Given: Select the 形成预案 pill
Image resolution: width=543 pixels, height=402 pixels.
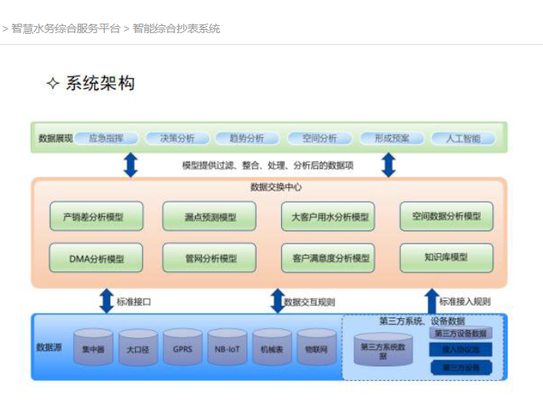Looking at the screenshot, I should pyautogui.click(x=391, y=139).
